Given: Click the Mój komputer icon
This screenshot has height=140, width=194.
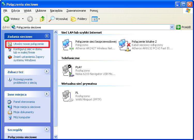Looking at the screenshot, I should click(10, 117).
